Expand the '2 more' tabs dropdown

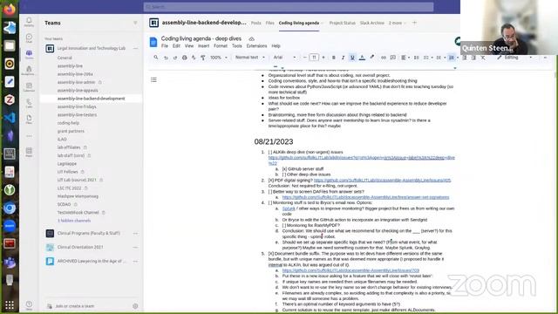click(398, 23)
